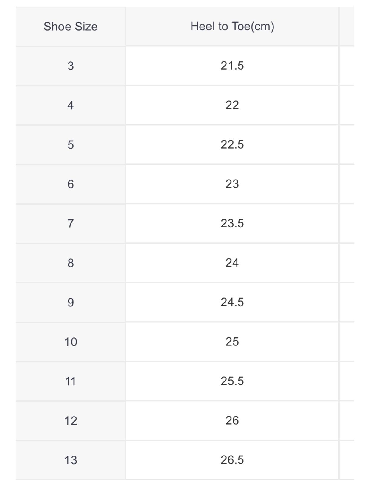Select the 21.5 heel-to-toe value
The height and width of the screenshot is (480, 370).
232,66
